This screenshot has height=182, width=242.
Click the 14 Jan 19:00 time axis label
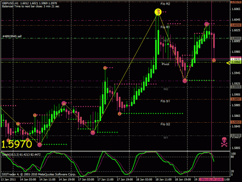pyautogui.click(x=67, y=179)
